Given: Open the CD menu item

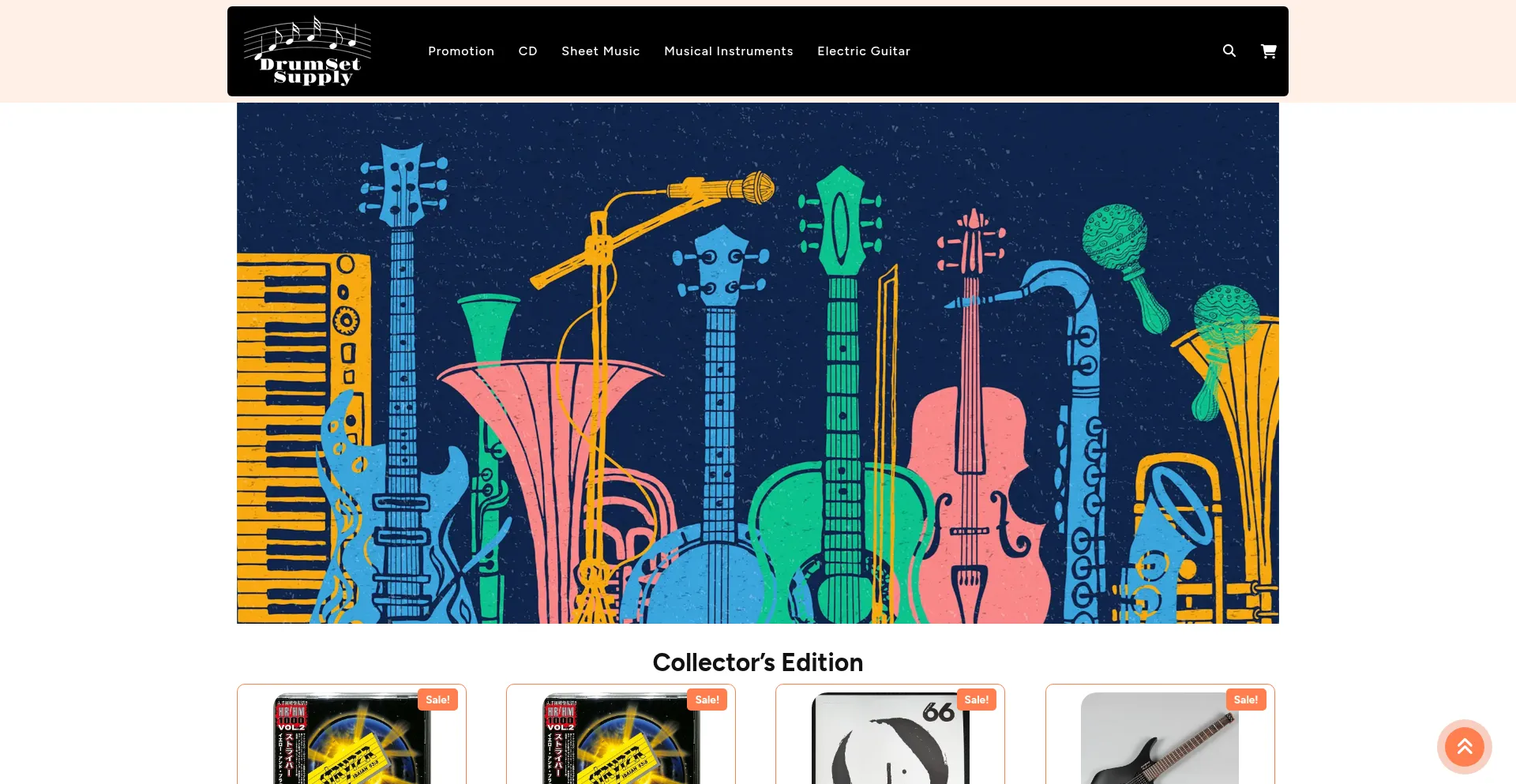Looking at the screenshot, I should click(x=528, y=51).
